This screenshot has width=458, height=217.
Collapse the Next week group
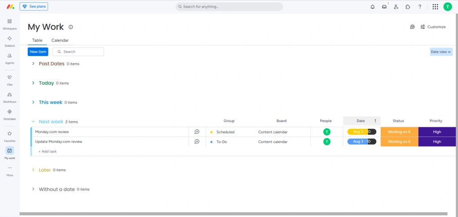tap(33, 122)
